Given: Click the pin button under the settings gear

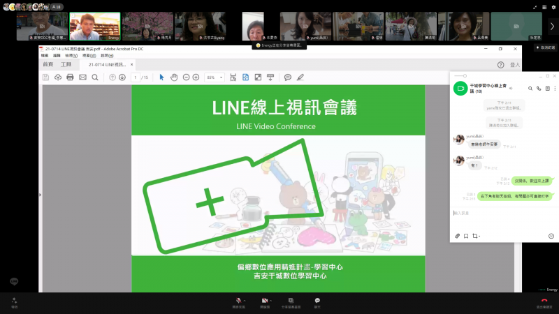Looking at the screenshot, I should pyautogui.click(x=546, y=47).
